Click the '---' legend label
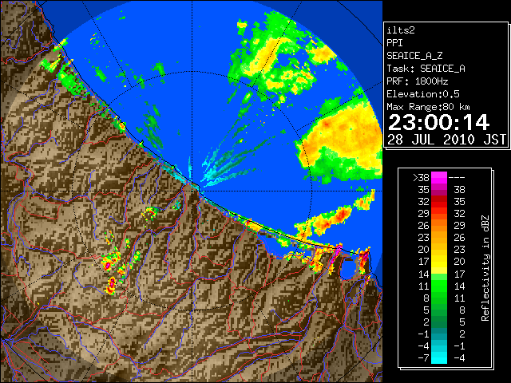511x383 pixels. point(457,178)
